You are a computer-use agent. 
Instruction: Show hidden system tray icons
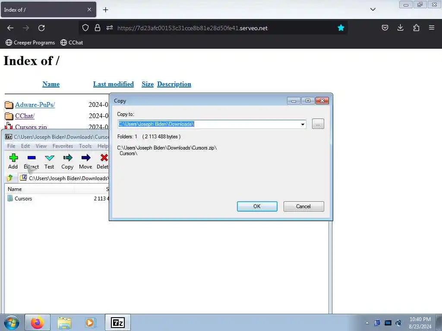pyautogui.click(x=367, y=323)
